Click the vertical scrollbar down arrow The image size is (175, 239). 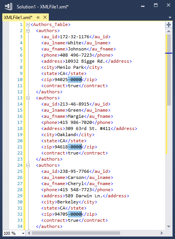(169, 226)
